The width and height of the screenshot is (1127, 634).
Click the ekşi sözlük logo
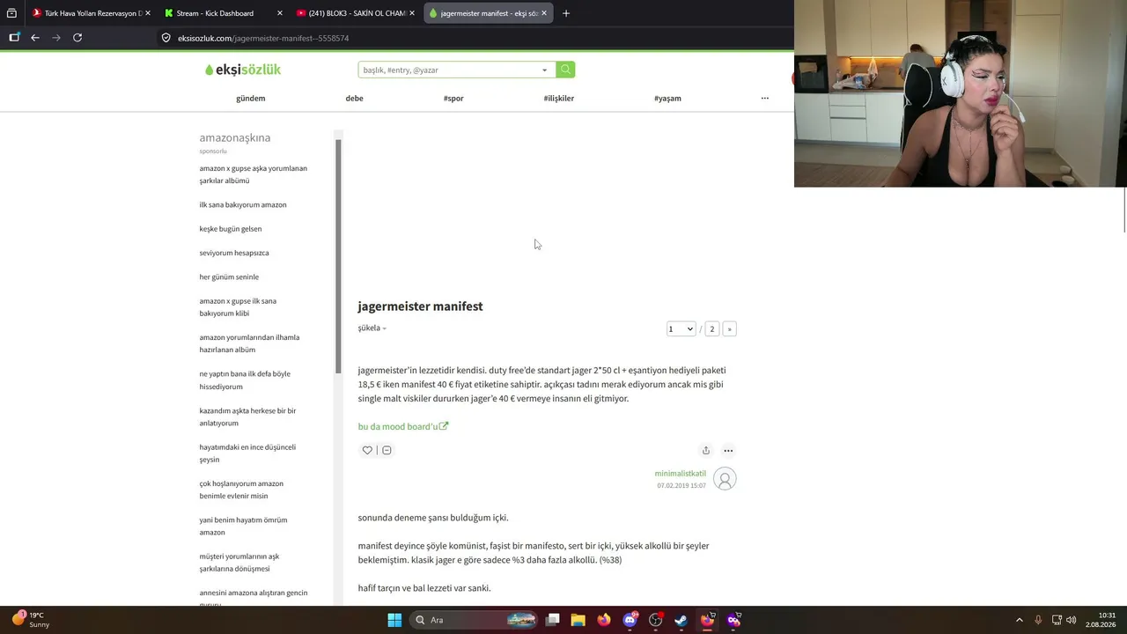coord(243,70)
